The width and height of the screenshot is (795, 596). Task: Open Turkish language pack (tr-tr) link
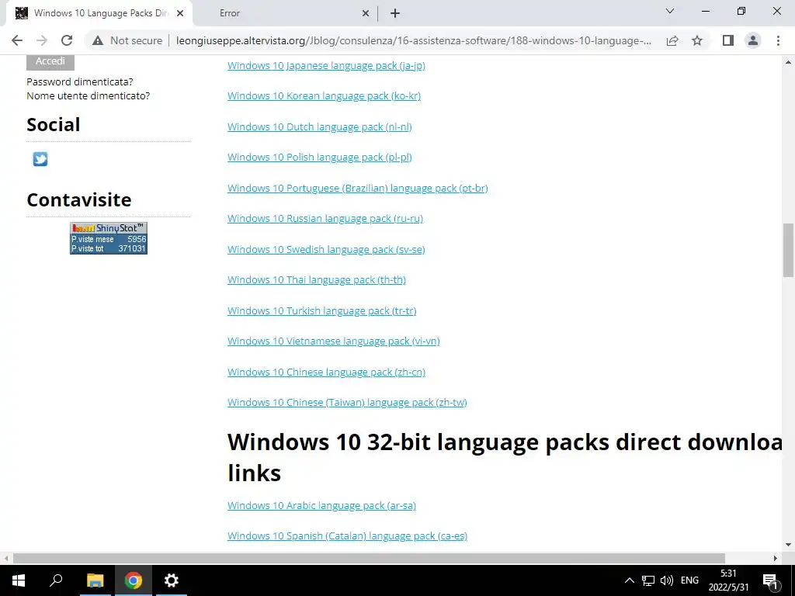321,310
